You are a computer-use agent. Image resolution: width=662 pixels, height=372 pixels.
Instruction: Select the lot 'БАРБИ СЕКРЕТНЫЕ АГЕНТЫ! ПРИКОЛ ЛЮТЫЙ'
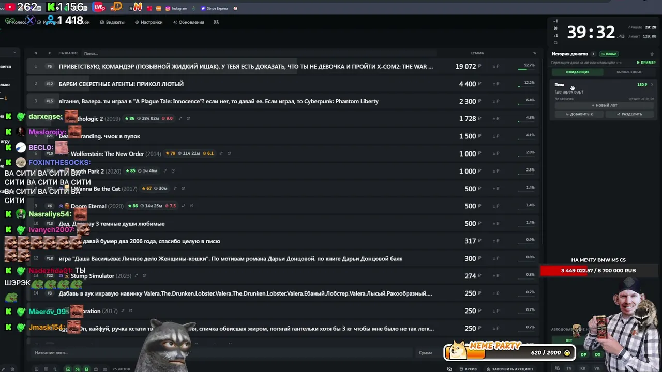tap(283, 84)
